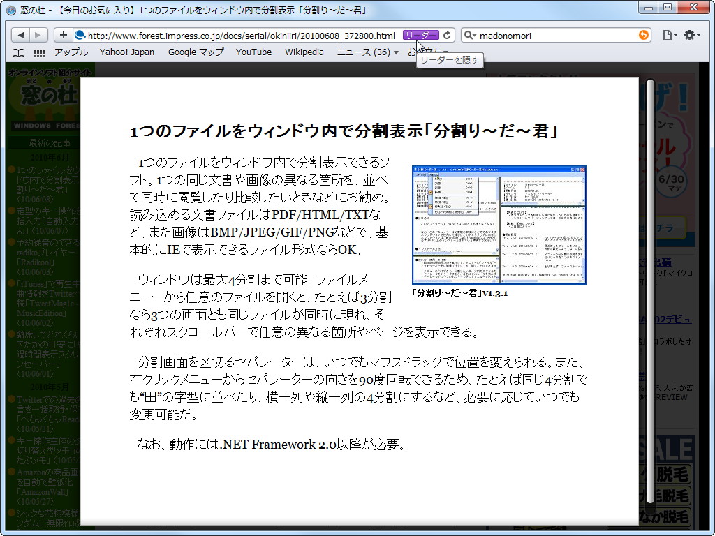Image resolution: width=715 pixels, height=536 pixels.
Task: Open the page actions icon next to the gear
Action: (x=669, y=33)
